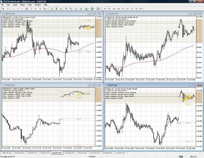This screenshot has height=158, width=204.
Task: Switch to the USDJPY,M5 bottom tab
Action: click(x=45, y=153)
